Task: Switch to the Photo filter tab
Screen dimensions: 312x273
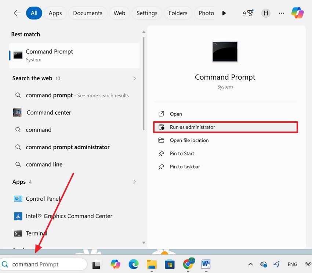Action: click(205, 13)
